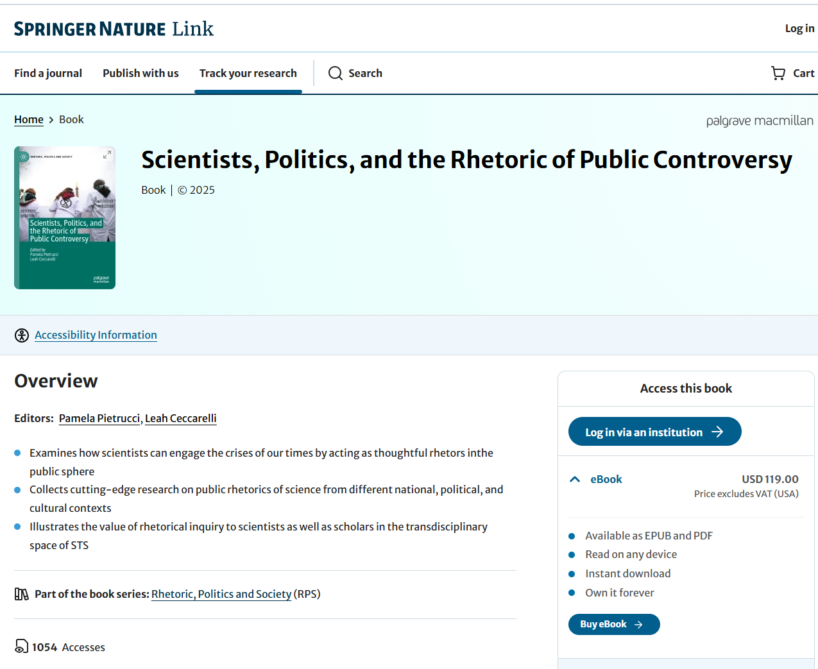Open the Find a journal page
The image size is (818, 669).
47,73
